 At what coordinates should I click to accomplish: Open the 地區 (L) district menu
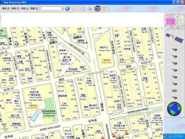pyautogui.click(x=25, y=9)
